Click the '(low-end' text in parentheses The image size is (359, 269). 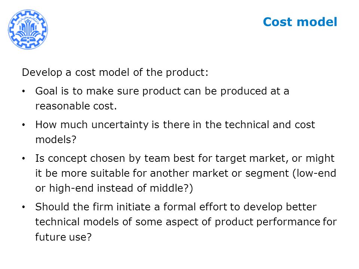(x=314, y=173)
